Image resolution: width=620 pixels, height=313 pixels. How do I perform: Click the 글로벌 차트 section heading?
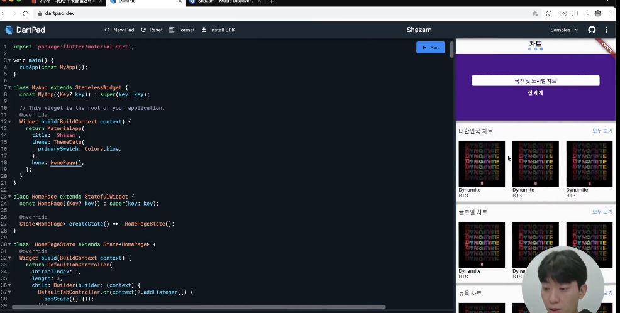(473, 212)
